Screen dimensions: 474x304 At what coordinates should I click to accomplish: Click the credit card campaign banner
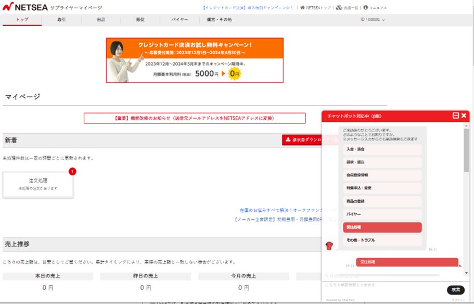195,60
